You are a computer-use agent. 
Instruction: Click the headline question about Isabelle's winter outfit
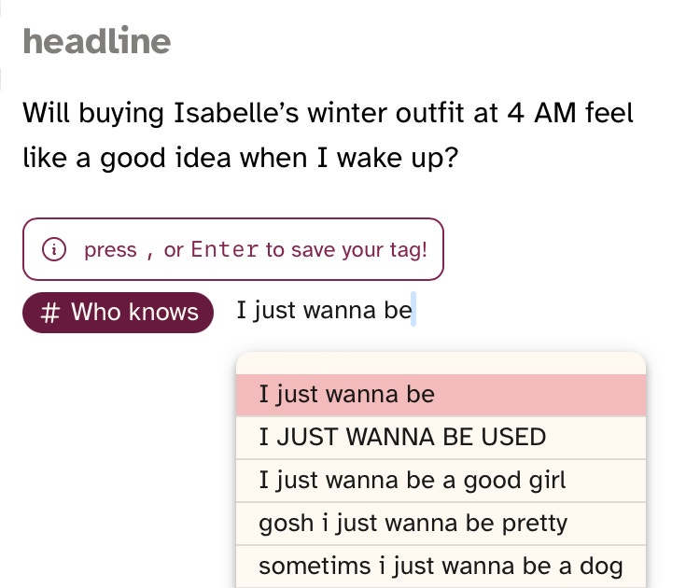tap(327, 134)
